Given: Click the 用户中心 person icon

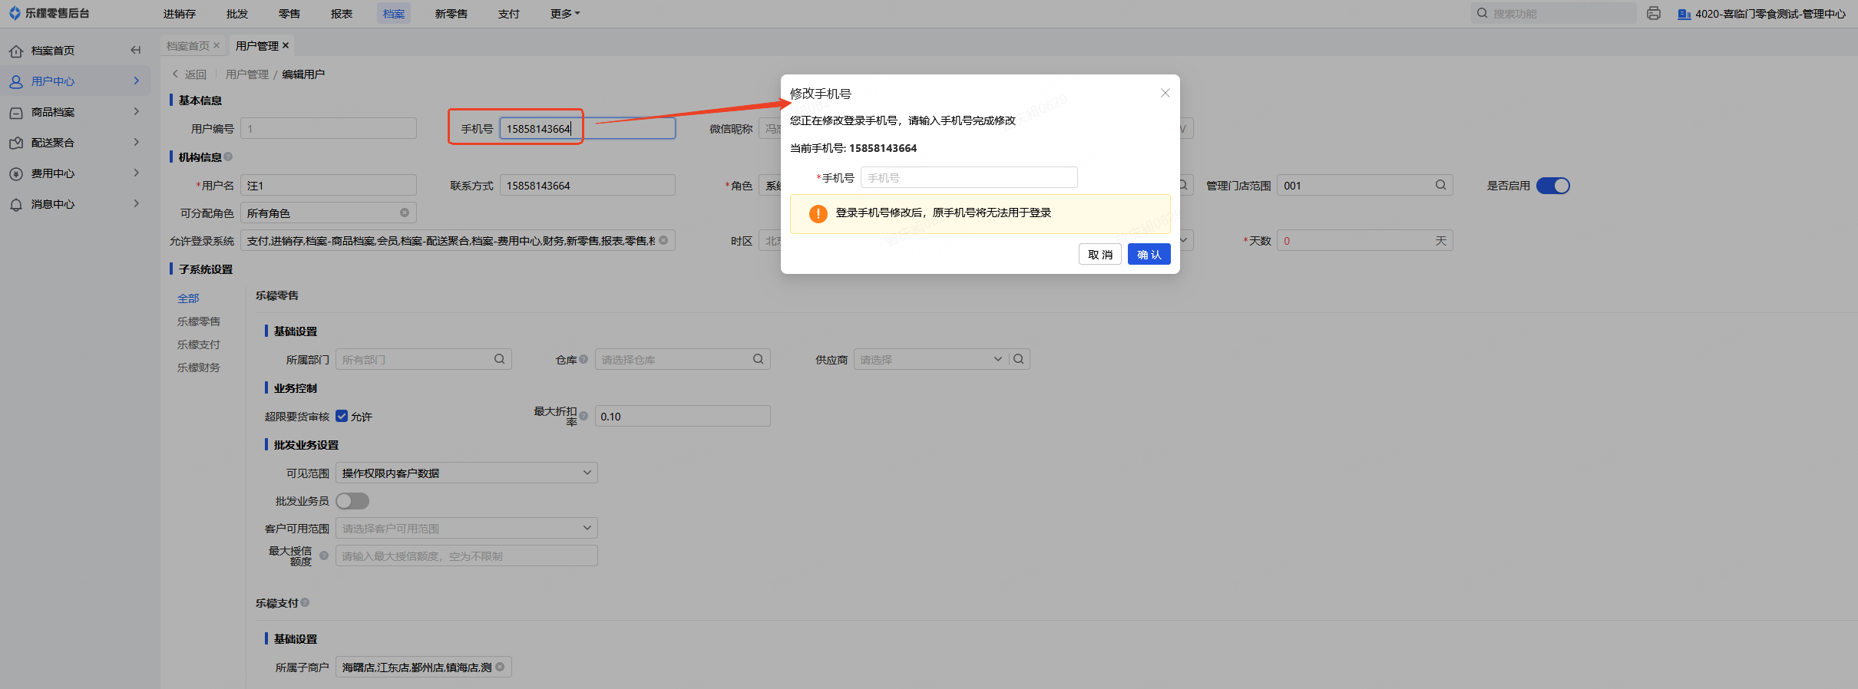Looking at the screenshot, I should tap(16, 81).
